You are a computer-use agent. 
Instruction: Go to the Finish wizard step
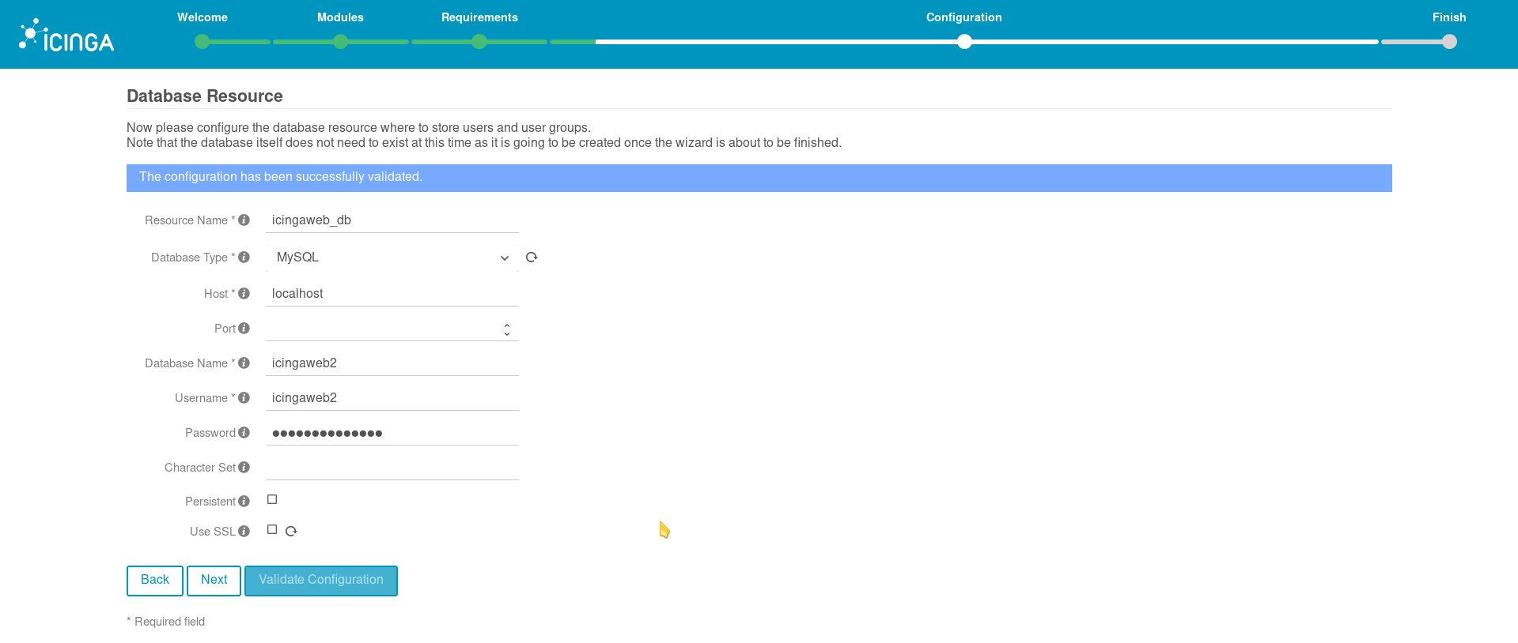pos(1449,17)
